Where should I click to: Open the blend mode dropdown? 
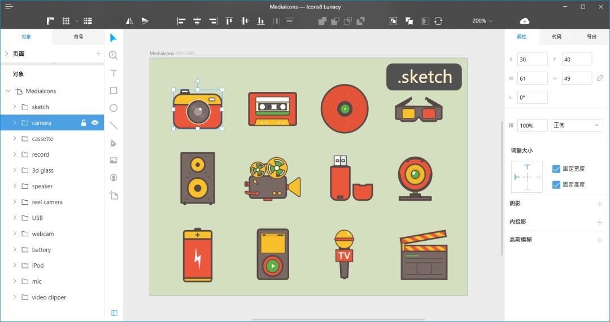coord(576,125)
